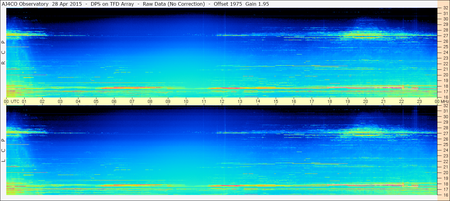Click the 24 MHz tick of RCP panel
This screenshot has height=201, width=450.
(x=446, y=52)
